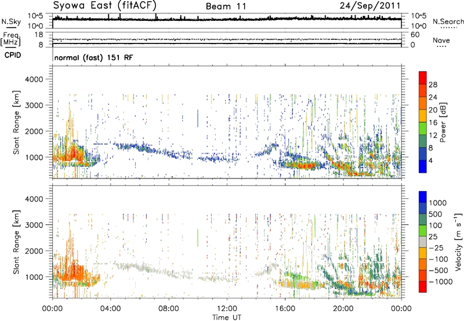Click the '25' value on the velocity colorbar
Image resolution: width=464 pixels, height=321 pixels.
click(433, 236)
